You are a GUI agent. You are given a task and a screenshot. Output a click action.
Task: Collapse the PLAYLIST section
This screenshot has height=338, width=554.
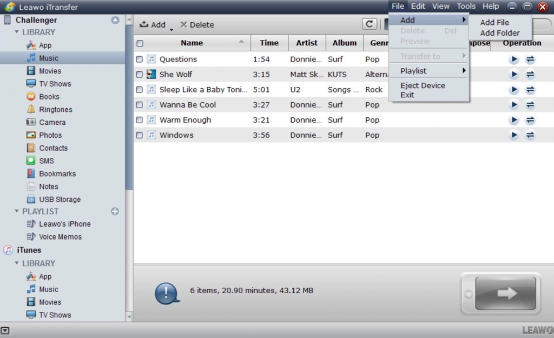[17, 211]
